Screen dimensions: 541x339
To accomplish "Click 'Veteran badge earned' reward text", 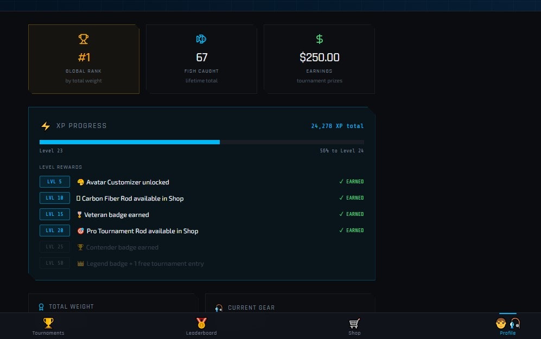I will (x=117, y=214).
